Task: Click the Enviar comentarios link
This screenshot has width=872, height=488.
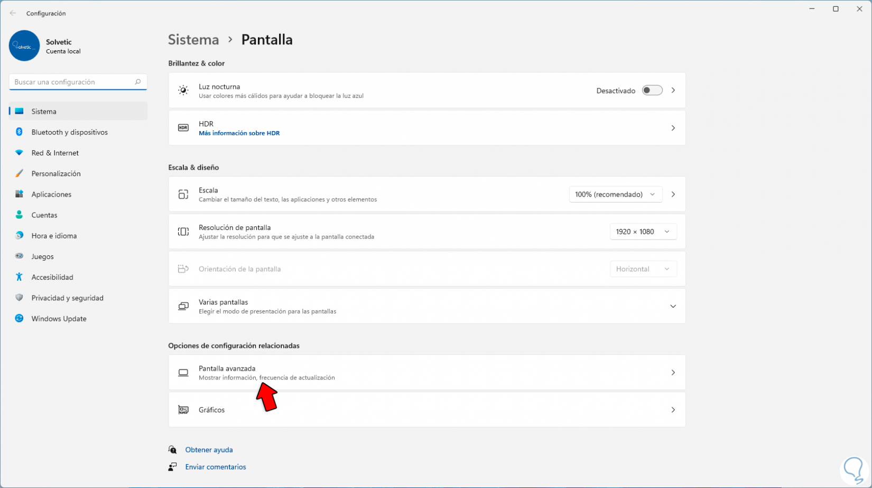Action: [216, 467]
